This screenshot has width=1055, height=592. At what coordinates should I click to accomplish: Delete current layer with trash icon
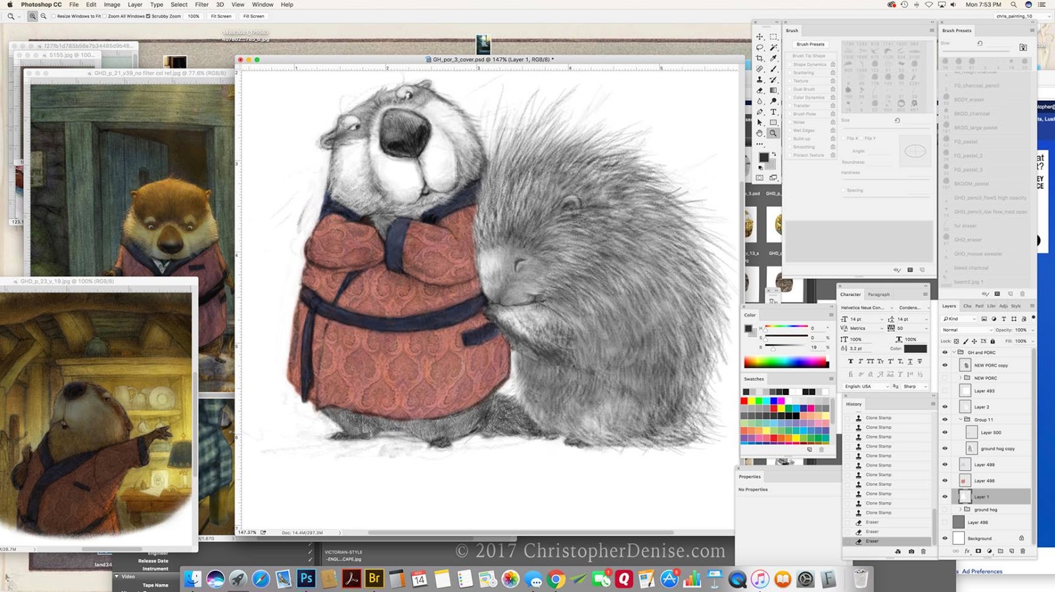point(1023,551)
